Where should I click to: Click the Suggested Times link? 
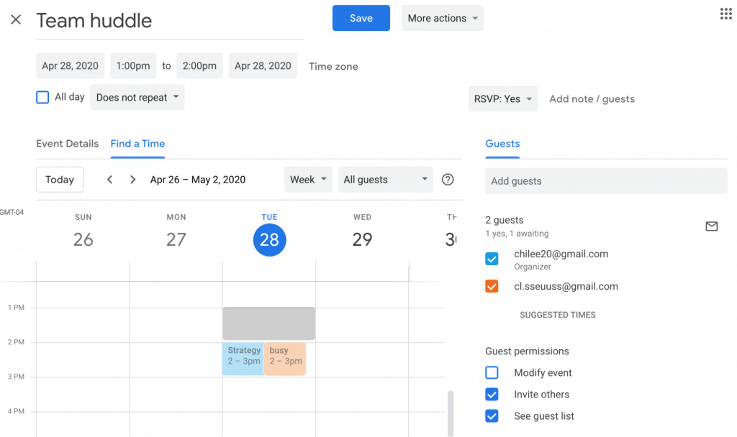pos(558,315)
